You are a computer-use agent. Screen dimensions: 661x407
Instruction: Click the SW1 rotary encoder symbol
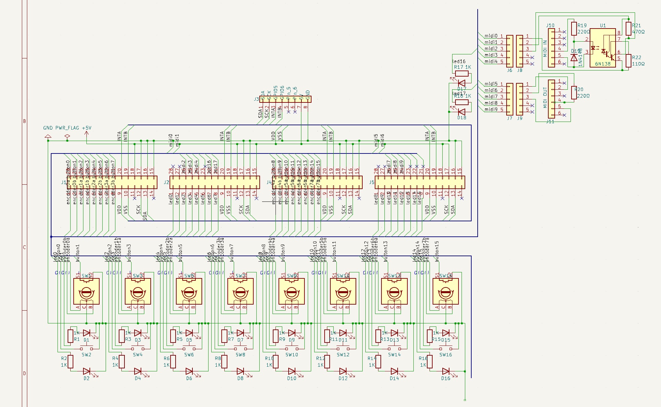pyautogui.click(x=86, y=291)
